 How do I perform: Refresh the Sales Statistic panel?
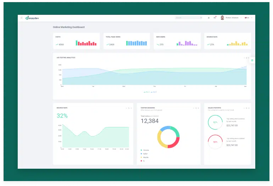[246, 108]
